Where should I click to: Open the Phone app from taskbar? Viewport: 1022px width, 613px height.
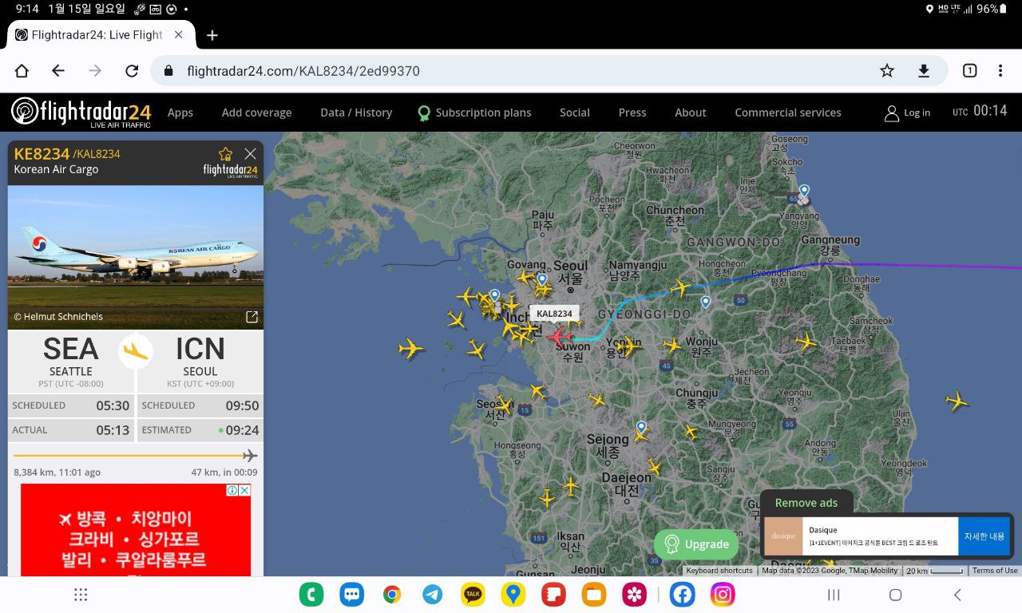[x=311, y=595]
